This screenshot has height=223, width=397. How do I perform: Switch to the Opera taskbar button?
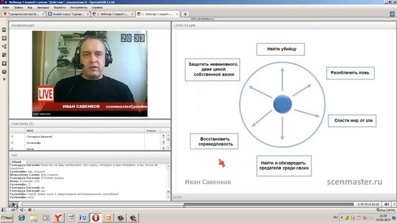click(x=96, y=217)
